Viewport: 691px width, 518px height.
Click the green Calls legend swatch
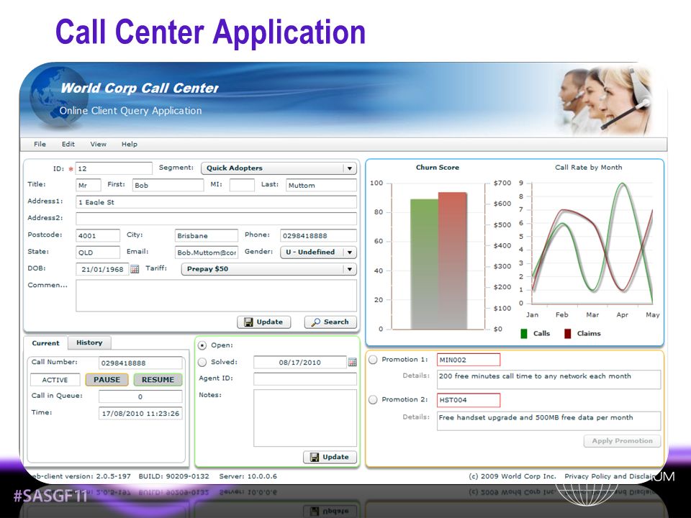tap(524, 334)
